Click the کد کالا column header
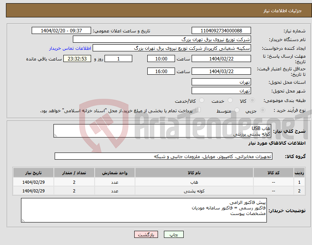This screenshot has height=245, width=312. pos(274,173)
